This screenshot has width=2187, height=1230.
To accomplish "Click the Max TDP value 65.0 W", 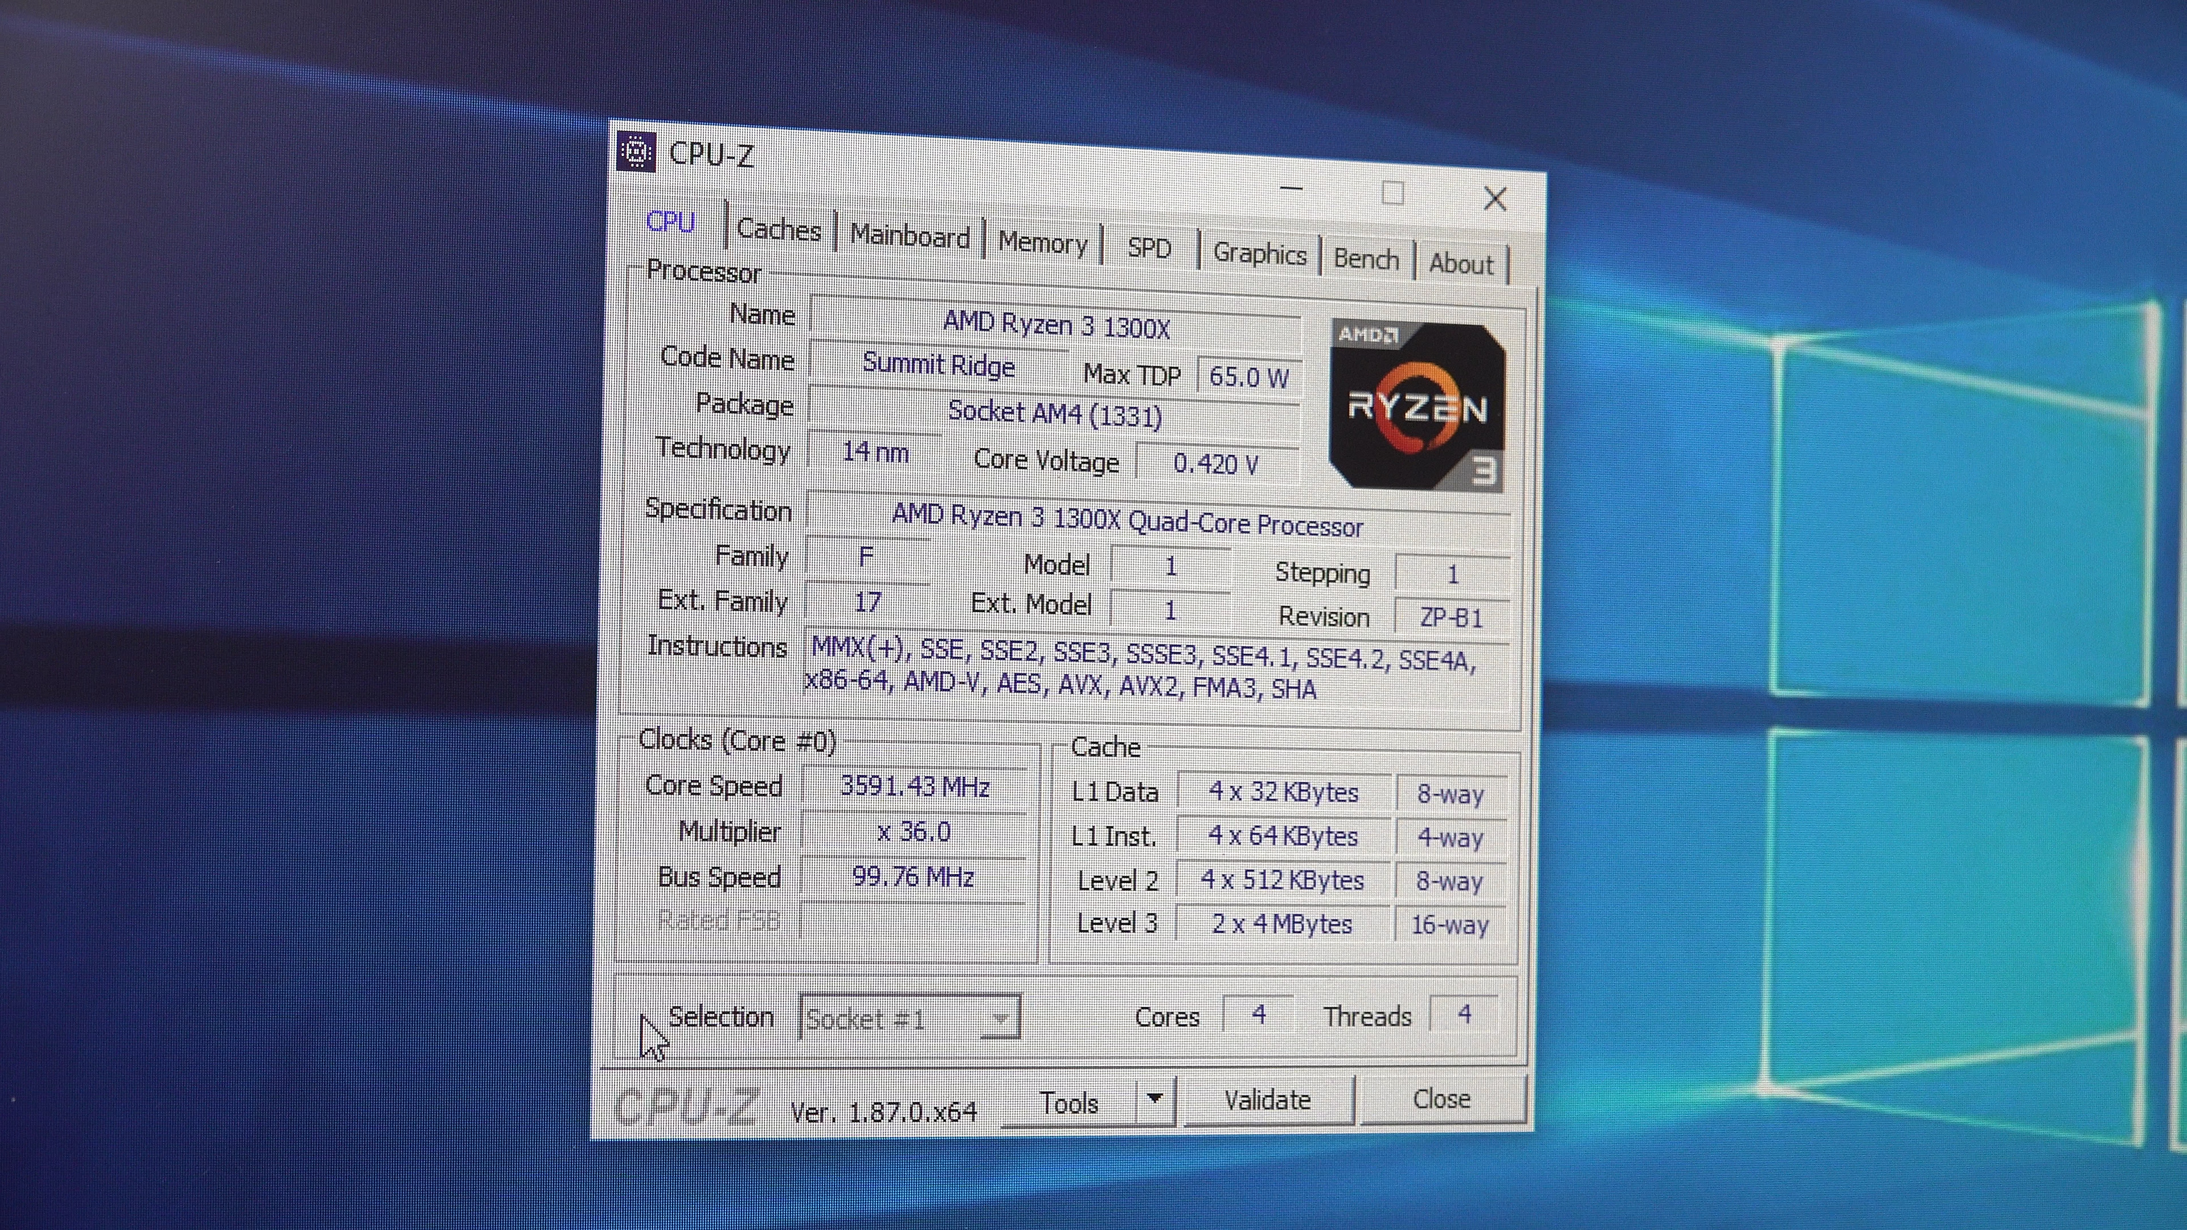I will tap(1248, 376).
